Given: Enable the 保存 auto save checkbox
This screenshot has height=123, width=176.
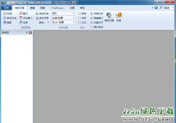Looking at the screenshot, I should pyautogui.click(x=79, y=18).
